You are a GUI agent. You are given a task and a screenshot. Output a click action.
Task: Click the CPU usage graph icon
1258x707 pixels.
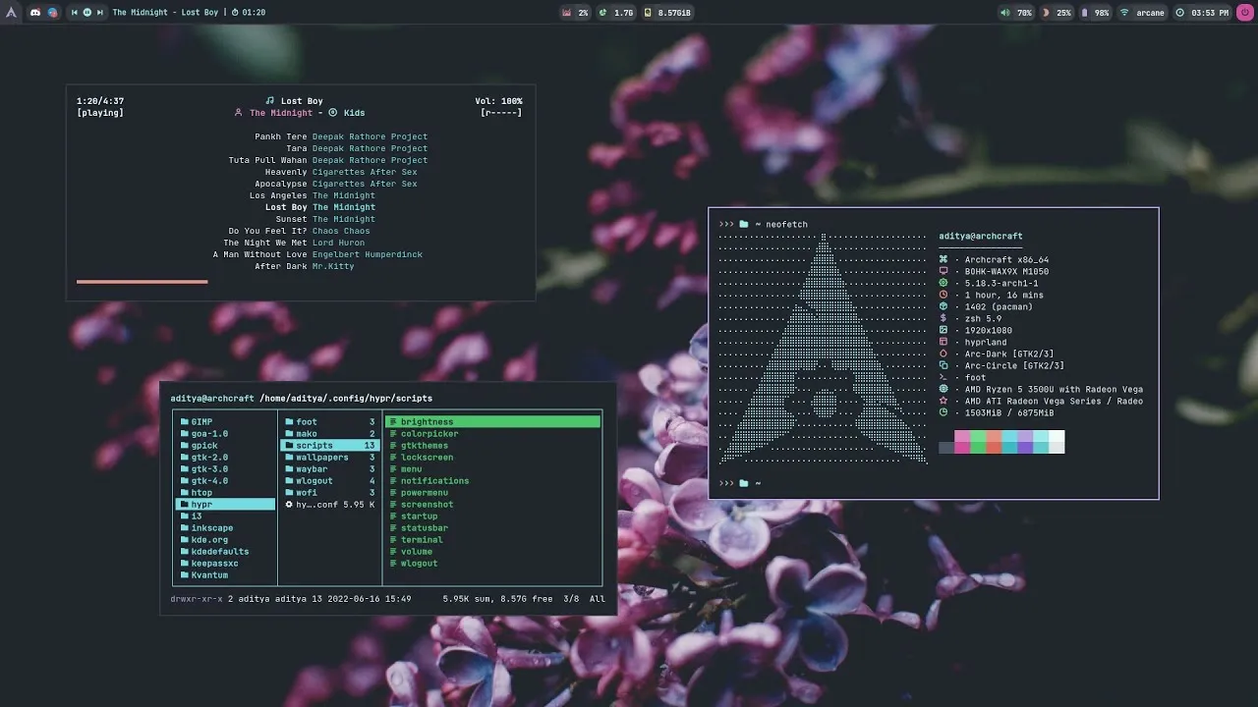565,13
